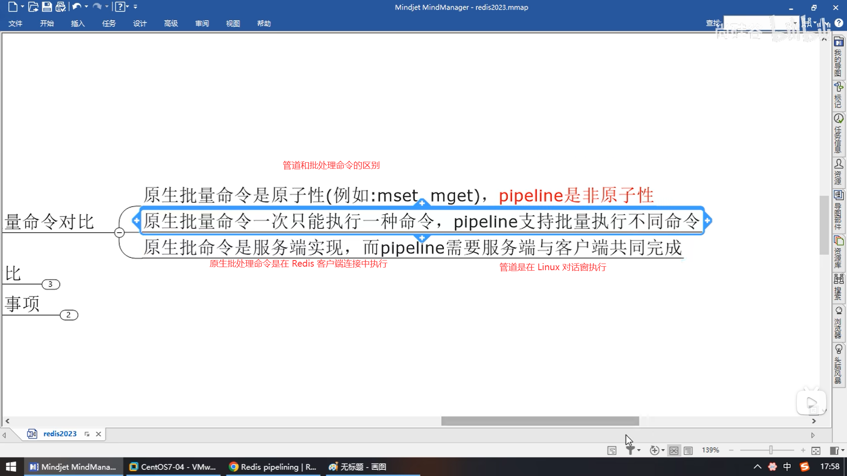The width and height of the screenshot is (847, 476).
Task: Click the Undo arrow icon
Action: tap(77, 7)
